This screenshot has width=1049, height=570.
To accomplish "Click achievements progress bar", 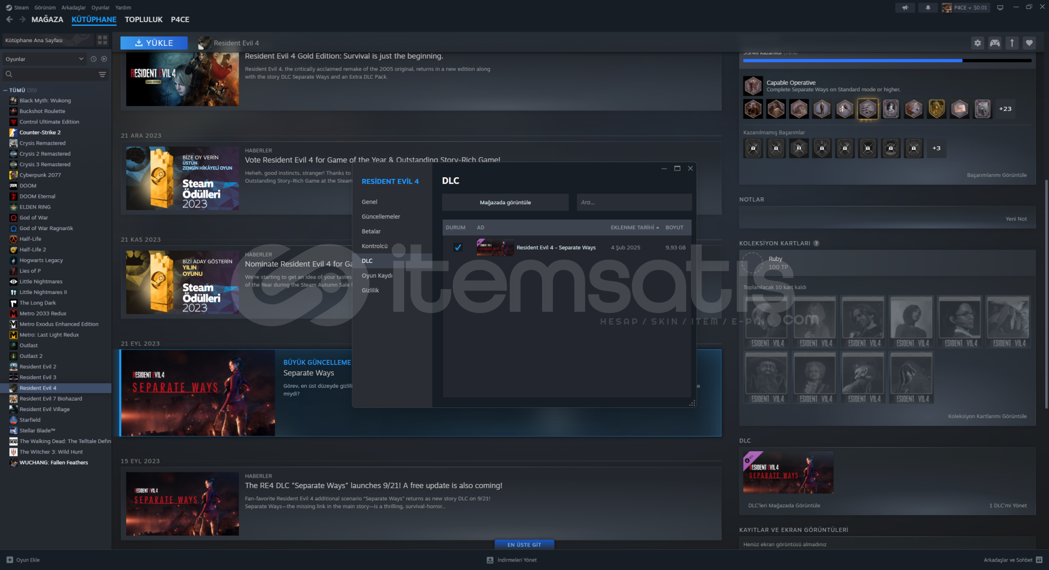I will click(887, 61).
